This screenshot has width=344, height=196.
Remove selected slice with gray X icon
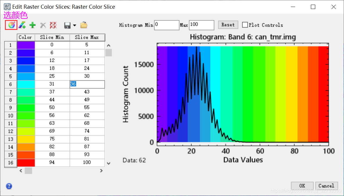point(43,25)
